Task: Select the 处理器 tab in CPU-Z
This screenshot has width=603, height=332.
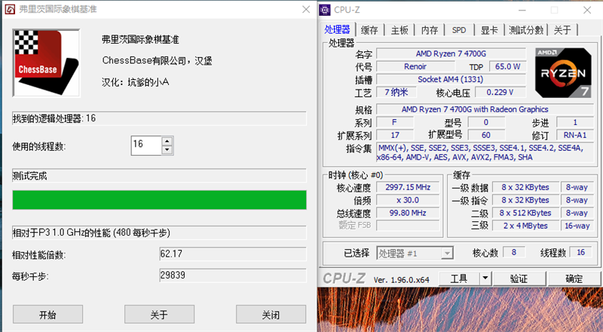Action: click(337, 29)
